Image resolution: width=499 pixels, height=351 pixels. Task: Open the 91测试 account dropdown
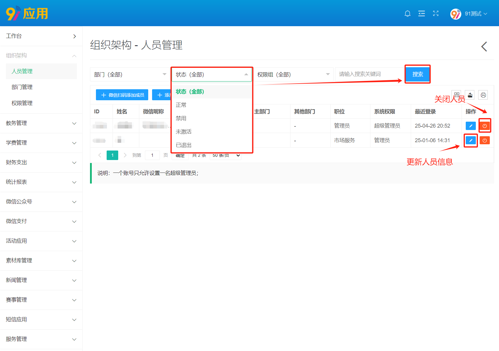click(469, 14)
